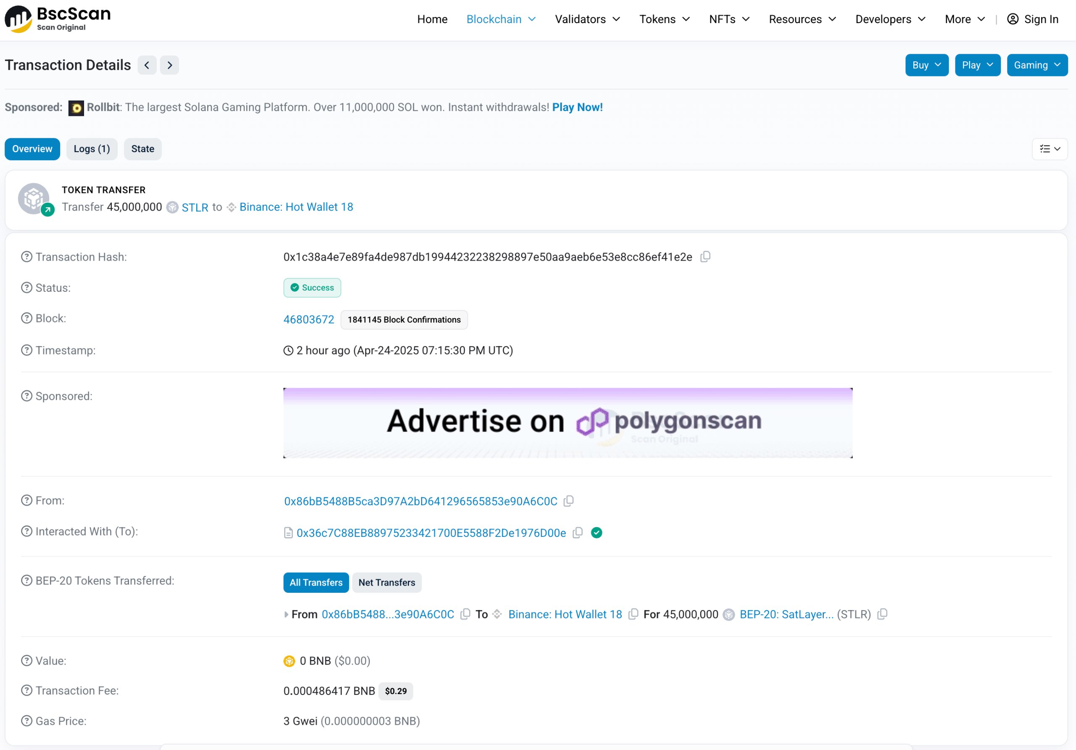Open the Play dropdown
The height and width of the screenshot is (750, 1076).
[x=978, y=65]
